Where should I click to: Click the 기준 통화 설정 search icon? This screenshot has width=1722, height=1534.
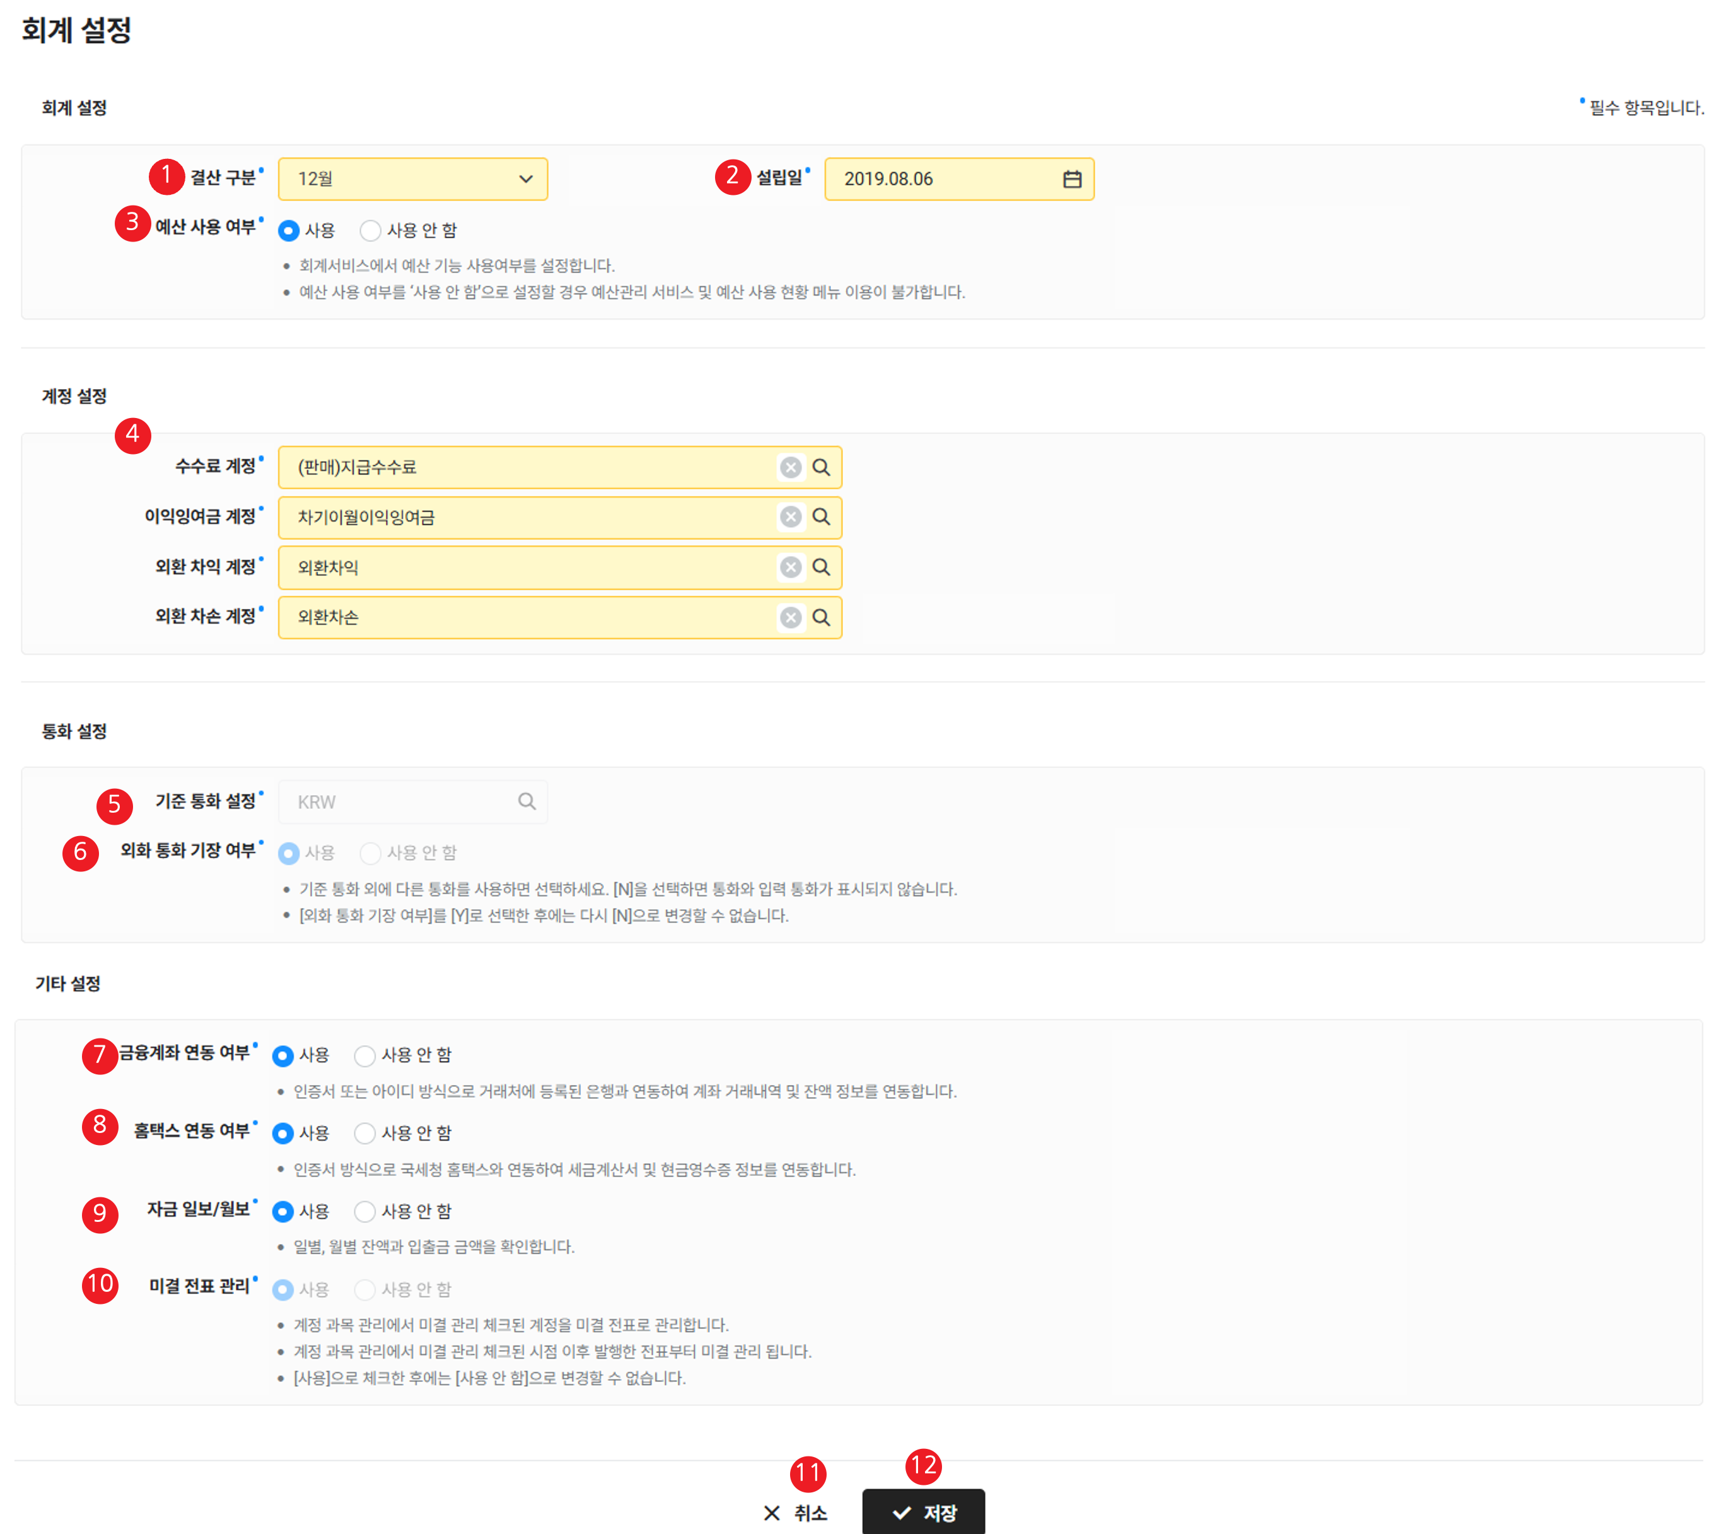coord(526,801)
